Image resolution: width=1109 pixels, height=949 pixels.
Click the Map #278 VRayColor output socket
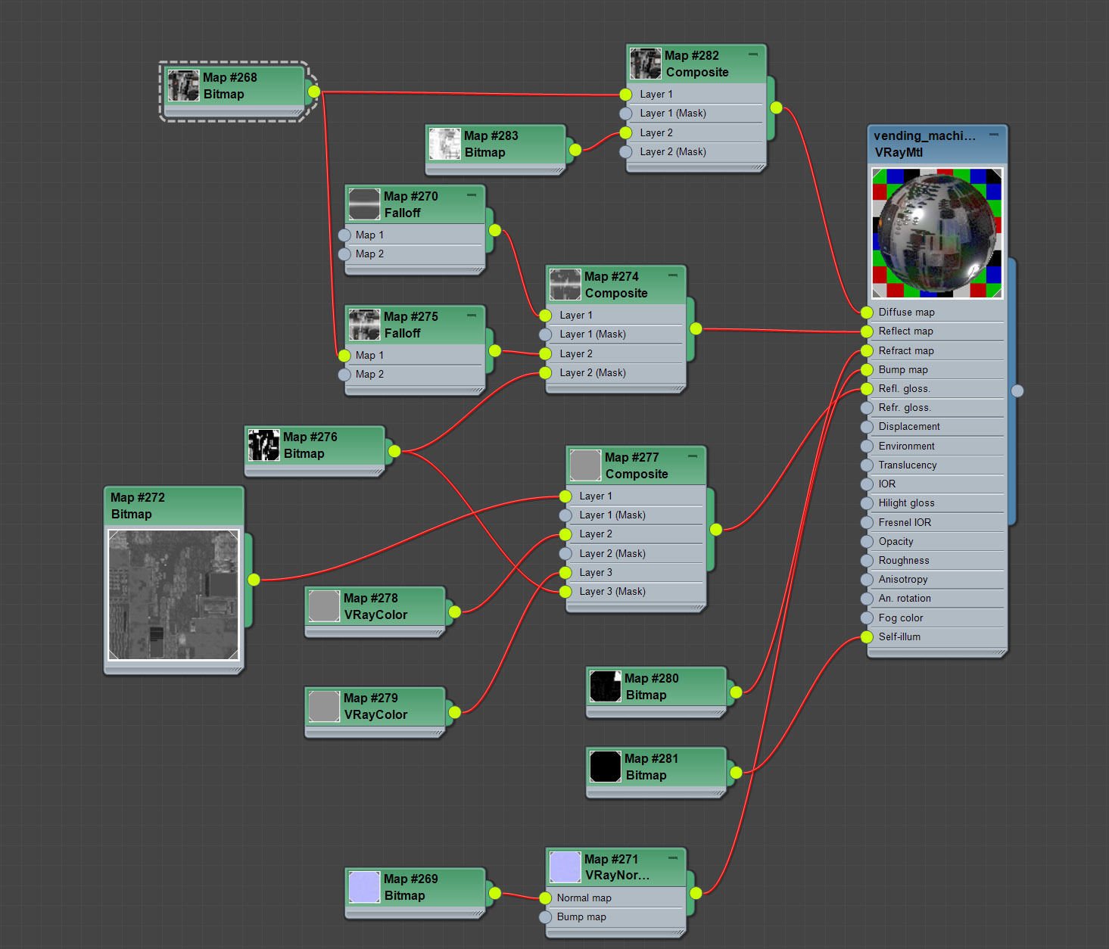454,611
